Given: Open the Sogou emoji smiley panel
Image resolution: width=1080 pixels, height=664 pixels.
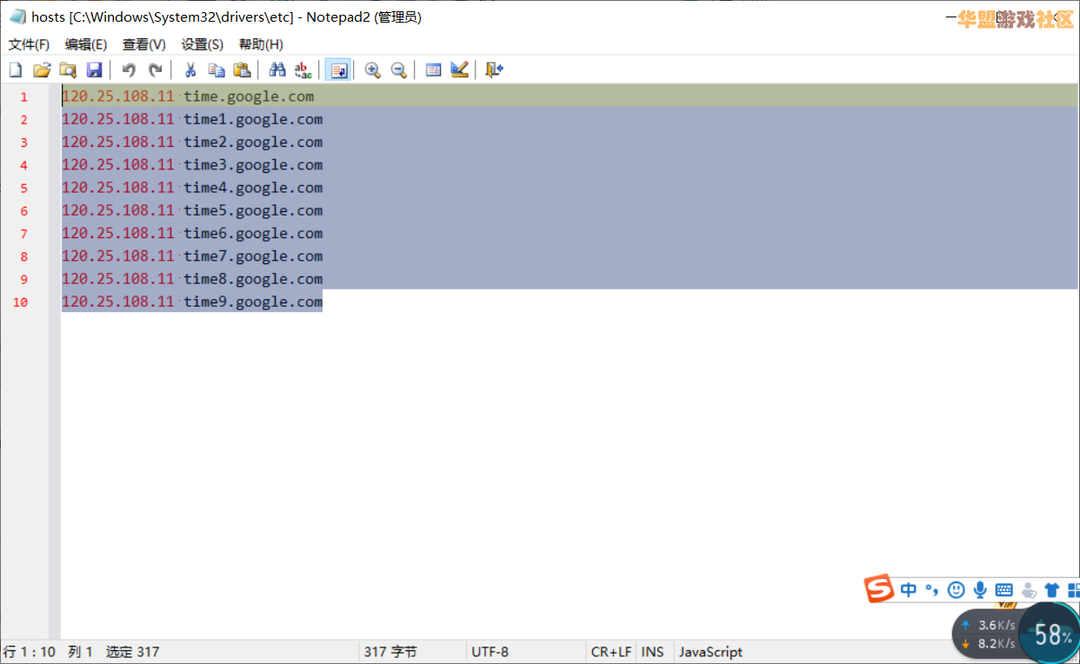Looking at the screenshot, I should coord(956,590).
